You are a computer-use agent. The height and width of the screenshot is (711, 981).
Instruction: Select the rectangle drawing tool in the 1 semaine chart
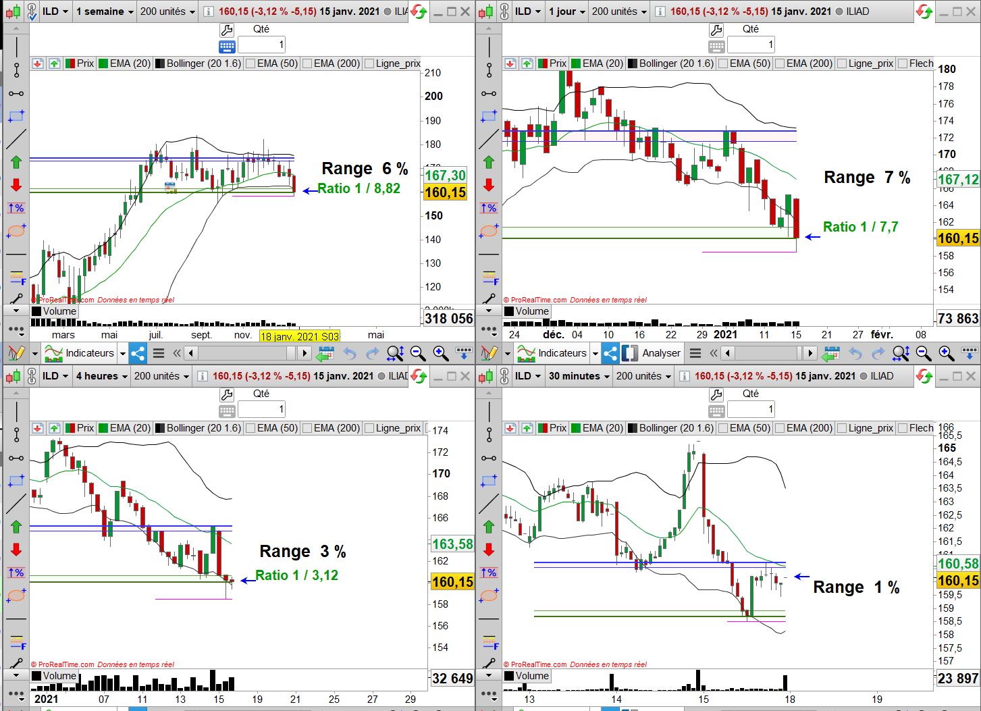[16, 117]
